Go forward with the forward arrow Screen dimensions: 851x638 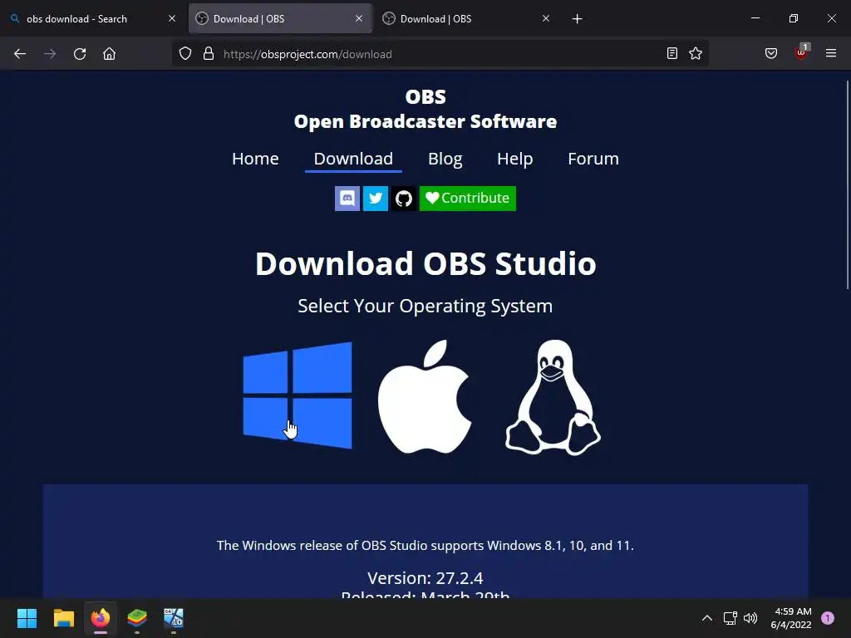click(50, 54)
